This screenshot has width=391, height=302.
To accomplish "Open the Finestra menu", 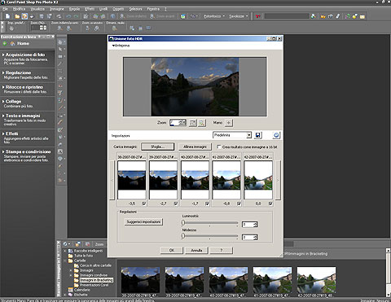I will (x=153, y=9).
